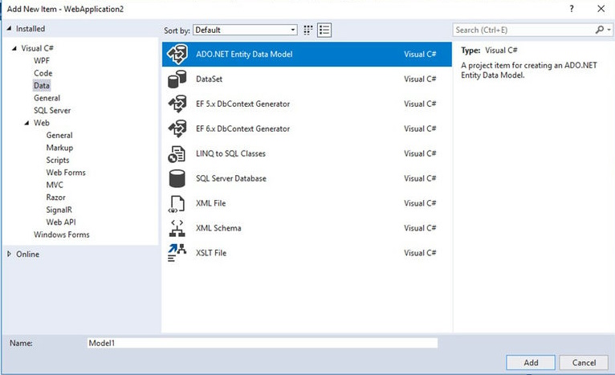
Task: Pick the XML Schema icon
Action: point(177,228)
